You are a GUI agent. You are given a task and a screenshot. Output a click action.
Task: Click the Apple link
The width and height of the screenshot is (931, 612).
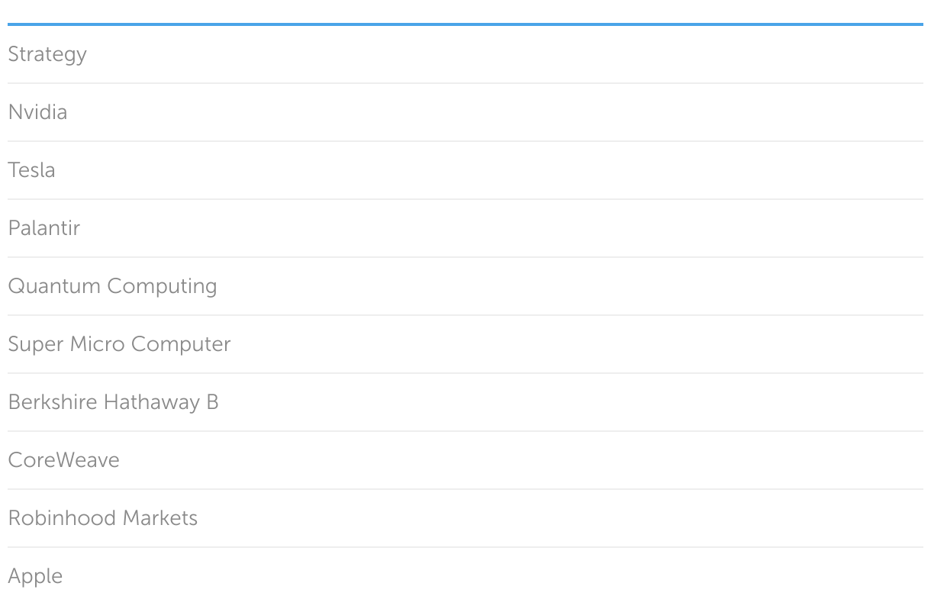coord(35,576)
